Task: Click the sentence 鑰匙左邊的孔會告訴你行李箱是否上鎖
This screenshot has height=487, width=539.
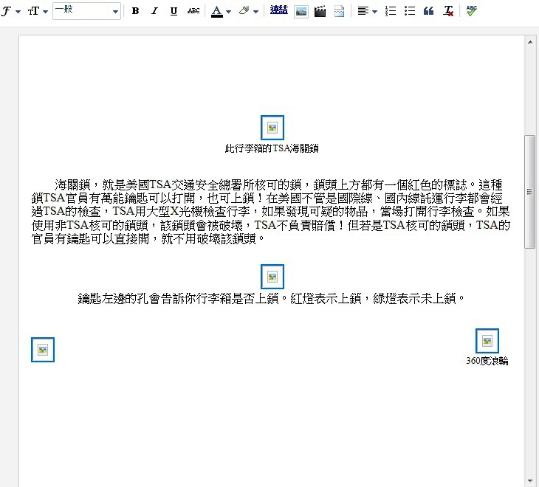Action: pyautogui.click(x=179, y=298)
